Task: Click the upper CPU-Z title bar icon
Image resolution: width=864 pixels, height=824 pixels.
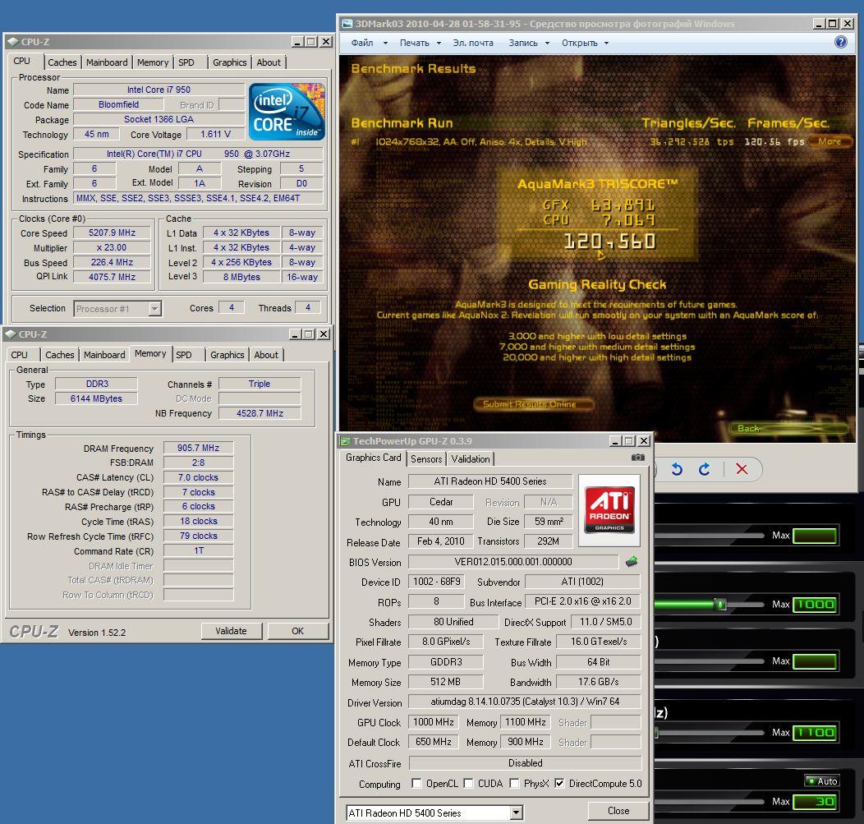Action: tap(12, 41)
